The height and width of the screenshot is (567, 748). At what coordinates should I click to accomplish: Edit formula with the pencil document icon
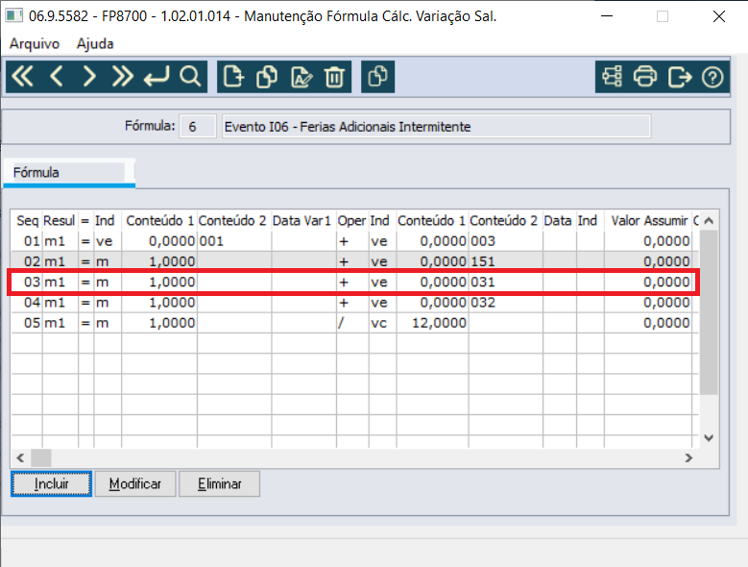pyautogui.click(x=301, y=76)
